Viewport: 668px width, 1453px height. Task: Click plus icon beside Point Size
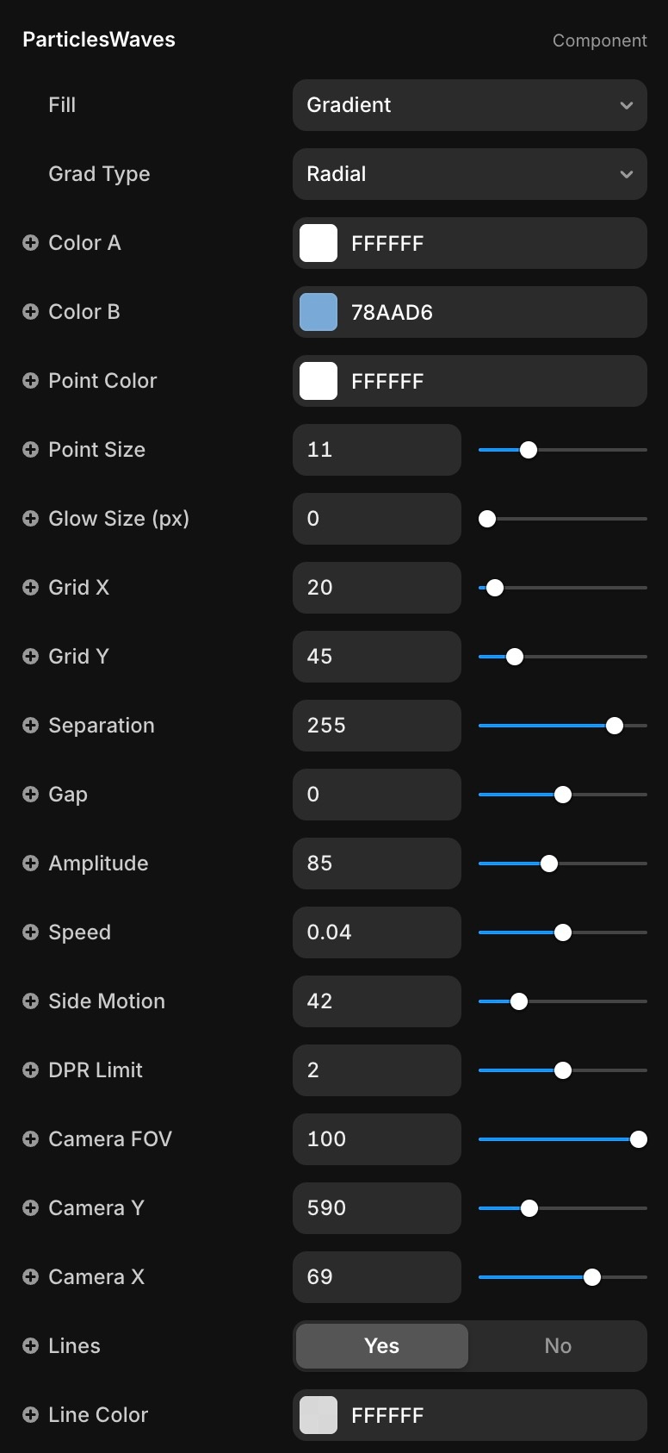pyautogui.click(x=30, y=450)
